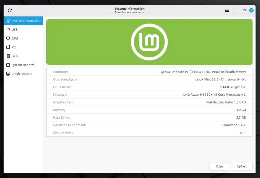
Task: Click the Graphics Card value text
Action: [x=226, y=102]
